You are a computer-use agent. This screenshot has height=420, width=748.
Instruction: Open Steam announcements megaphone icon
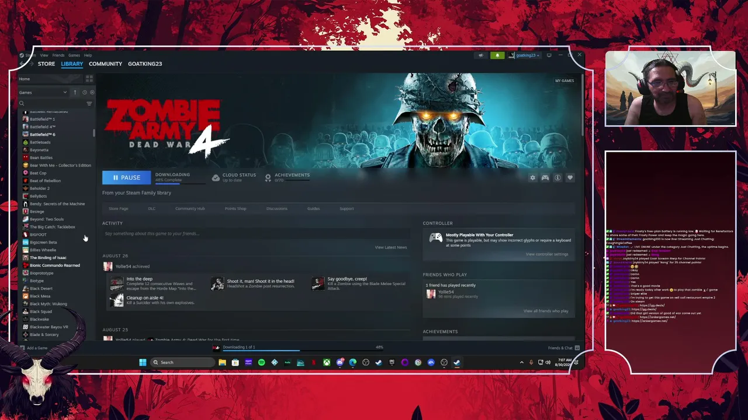[x=481, y=55]
